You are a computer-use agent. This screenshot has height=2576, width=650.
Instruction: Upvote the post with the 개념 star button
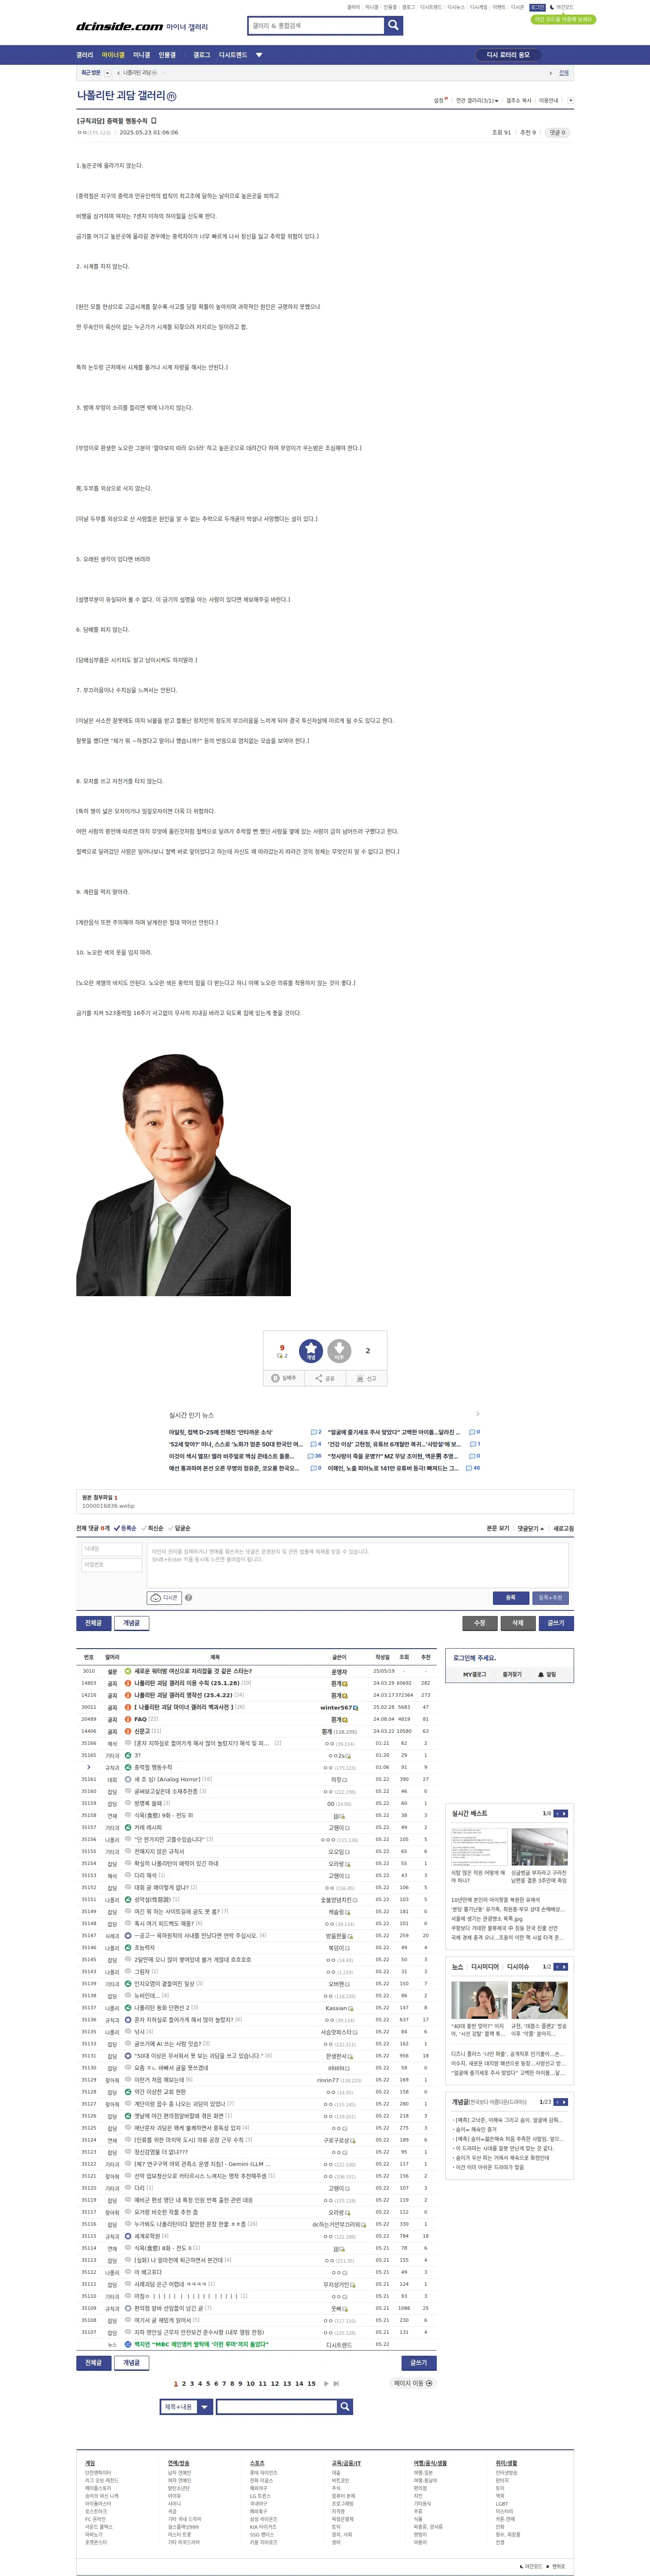(x=311, y=1351)
